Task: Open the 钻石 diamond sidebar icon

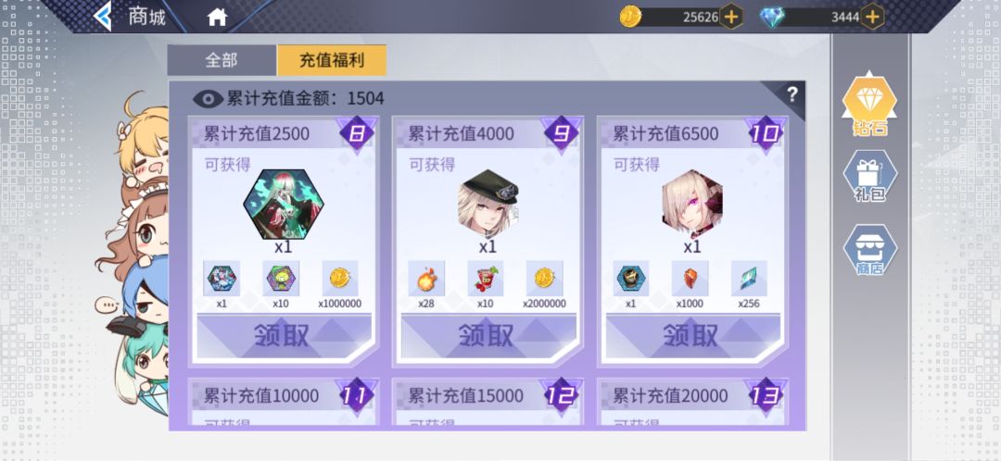Action: pos(869,104)
